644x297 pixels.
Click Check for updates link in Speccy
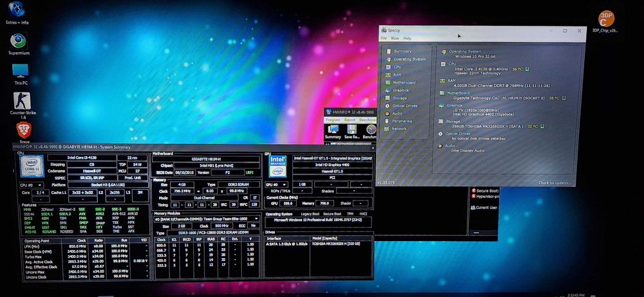pyautogui.click(x=555, y=183)
